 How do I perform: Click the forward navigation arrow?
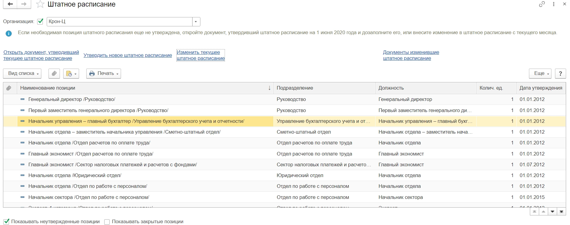click(24, 4)
